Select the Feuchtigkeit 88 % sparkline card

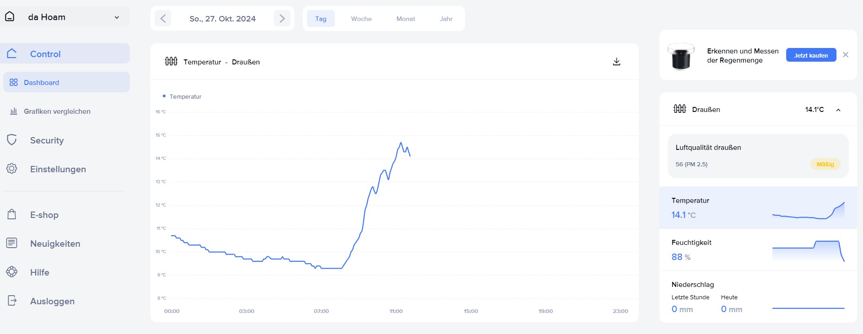757,250
